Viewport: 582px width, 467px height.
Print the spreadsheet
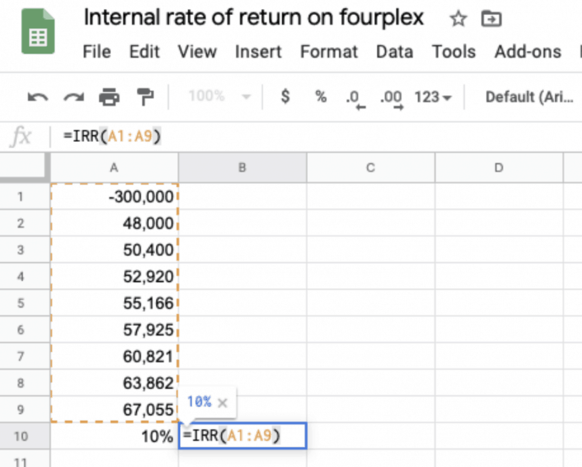[x=109, y=97]
